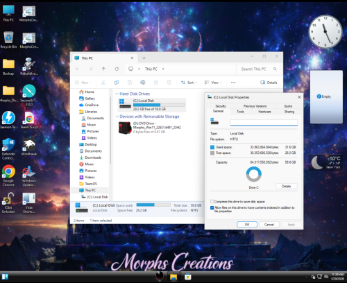Open the See more ellipsis menu
Screen dimensions: 347x283
pyautogui.click(x=233, y=83)
